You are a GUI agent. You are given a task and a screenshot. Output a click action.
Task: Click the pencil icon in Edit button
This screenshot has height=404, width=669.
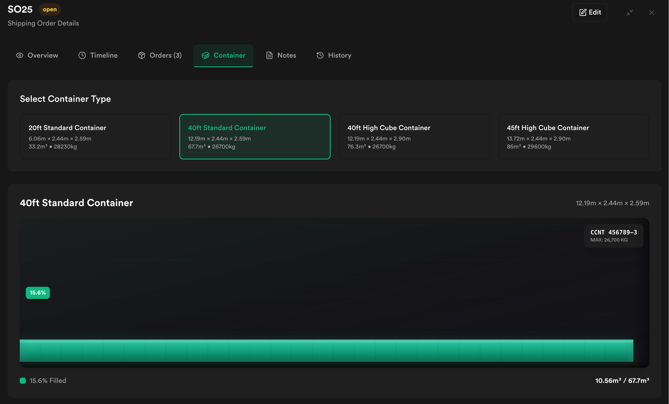pyautogui.click(x=583, y=12)
